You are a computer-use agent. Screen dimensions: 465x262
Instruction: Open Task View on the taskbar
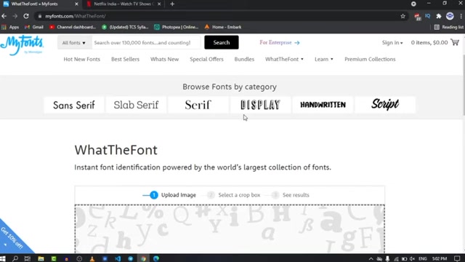[28, 258]
